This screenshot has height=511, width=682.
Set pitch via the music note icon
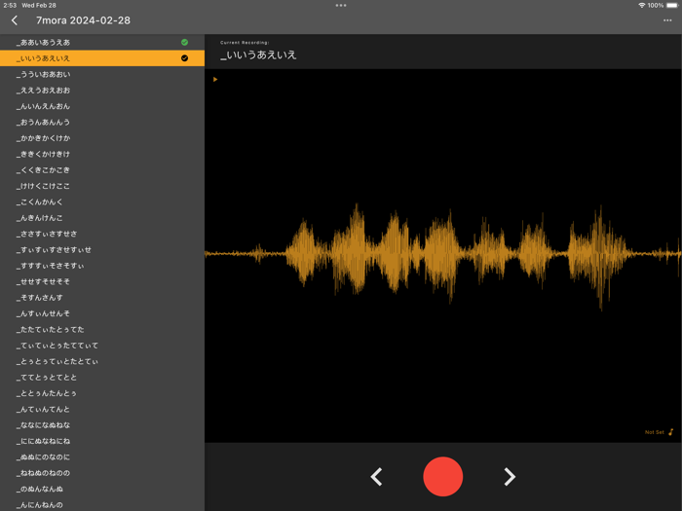(x=670, y=432)
